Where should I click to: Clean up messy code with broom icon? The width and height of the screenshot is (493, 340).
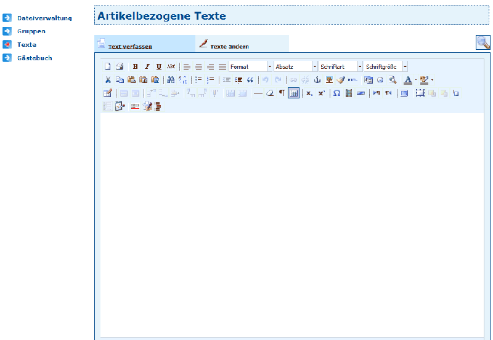[341, 80]
